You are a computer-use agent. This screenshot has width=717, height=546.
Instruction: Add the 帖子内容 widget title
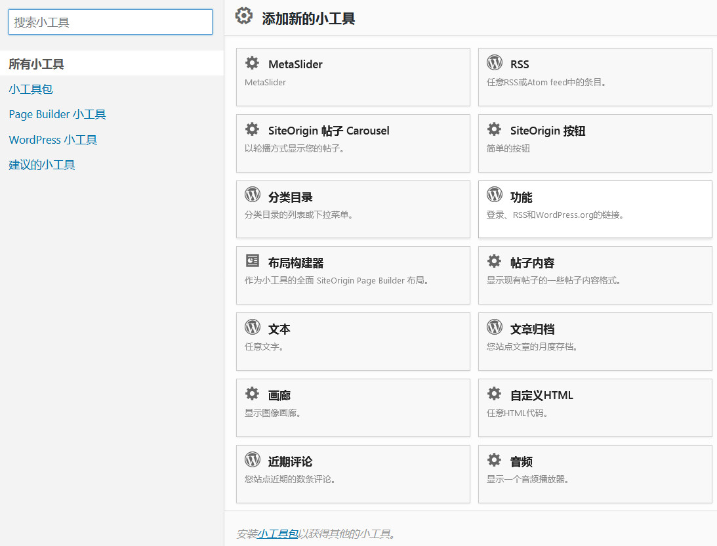point(532,263)
